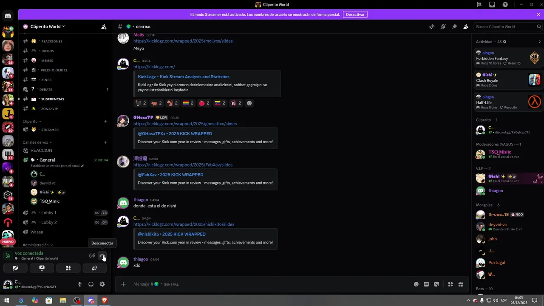Mute microphone in user panel

tap(79, 284)
